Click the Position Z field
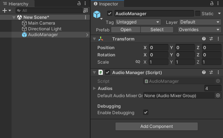 [211, 48]
